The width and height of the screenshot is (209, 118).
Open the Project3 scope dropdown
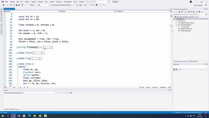point(31,11)
